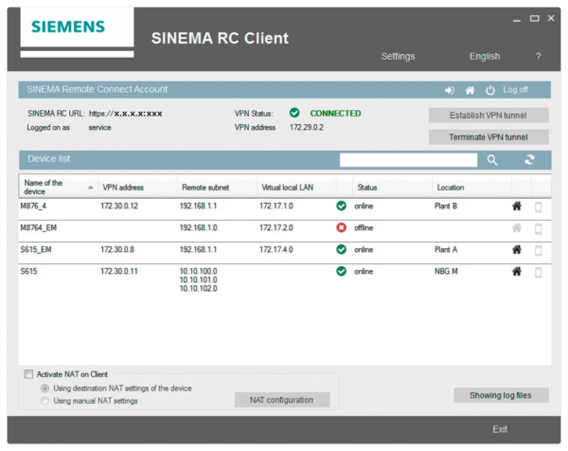Click Establish VPN tunnel button
568x451 pixels.
[x=488, y=115]
